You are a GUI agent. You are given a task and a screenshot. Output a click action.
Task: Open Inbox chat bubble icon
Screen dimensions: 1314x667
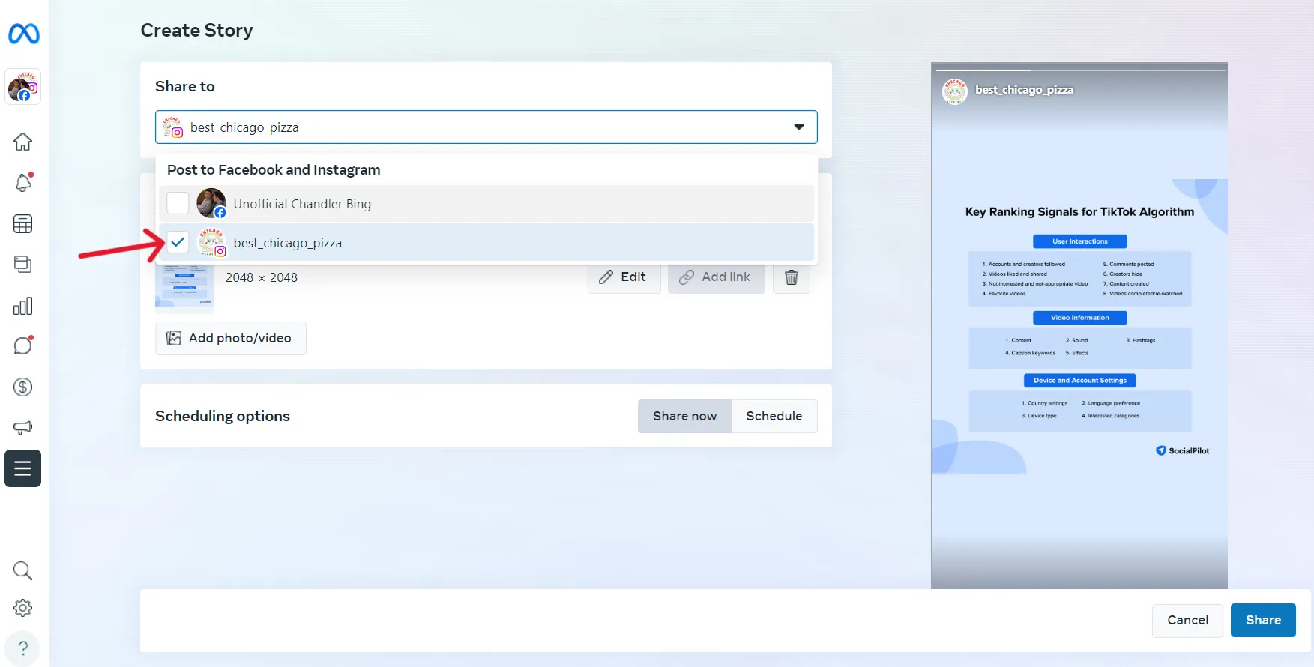(23, 345)
